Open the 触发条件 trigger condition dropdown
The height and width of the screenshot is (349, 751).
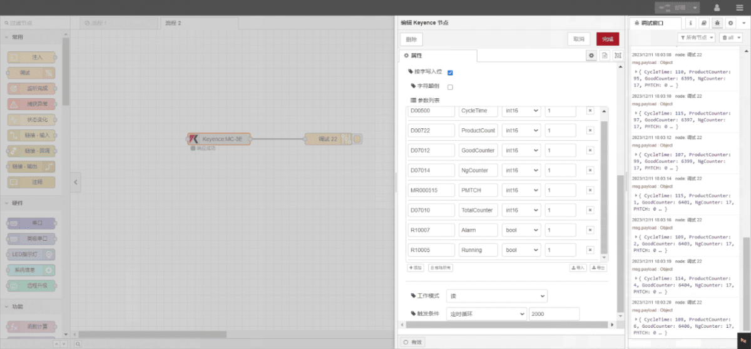coord(486,314)
